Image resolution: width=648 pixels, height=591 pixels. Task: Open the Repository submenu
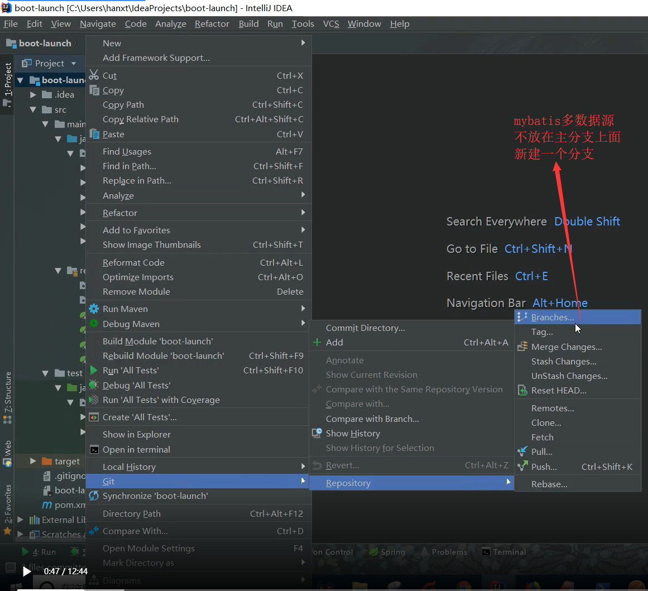coord(411,483)
